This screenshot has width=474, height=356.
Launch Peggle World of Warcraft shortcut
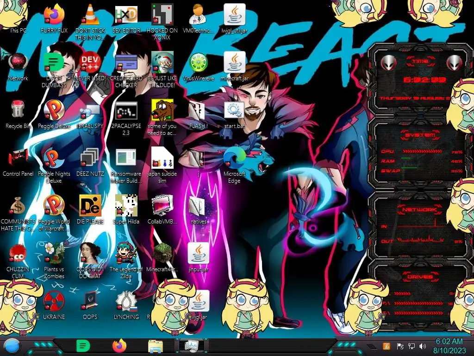click(x=54, y=213)
